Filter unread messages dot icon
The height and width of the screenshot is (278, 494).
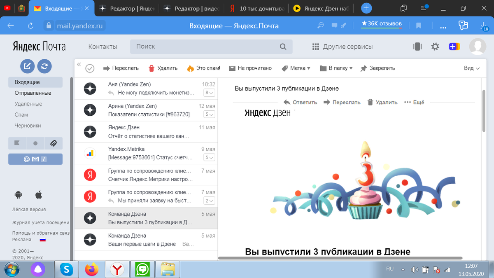[35, 143]
